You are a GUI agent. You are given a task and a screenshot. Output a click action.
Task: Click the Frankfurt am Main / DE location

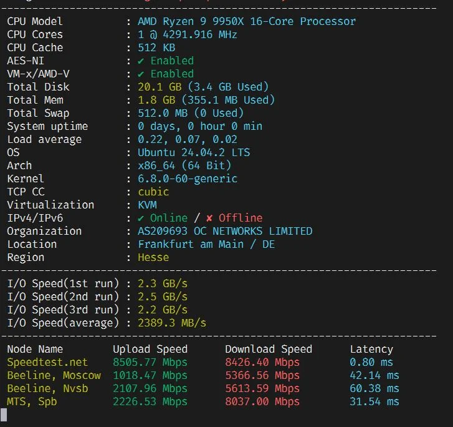pos(206,245)
